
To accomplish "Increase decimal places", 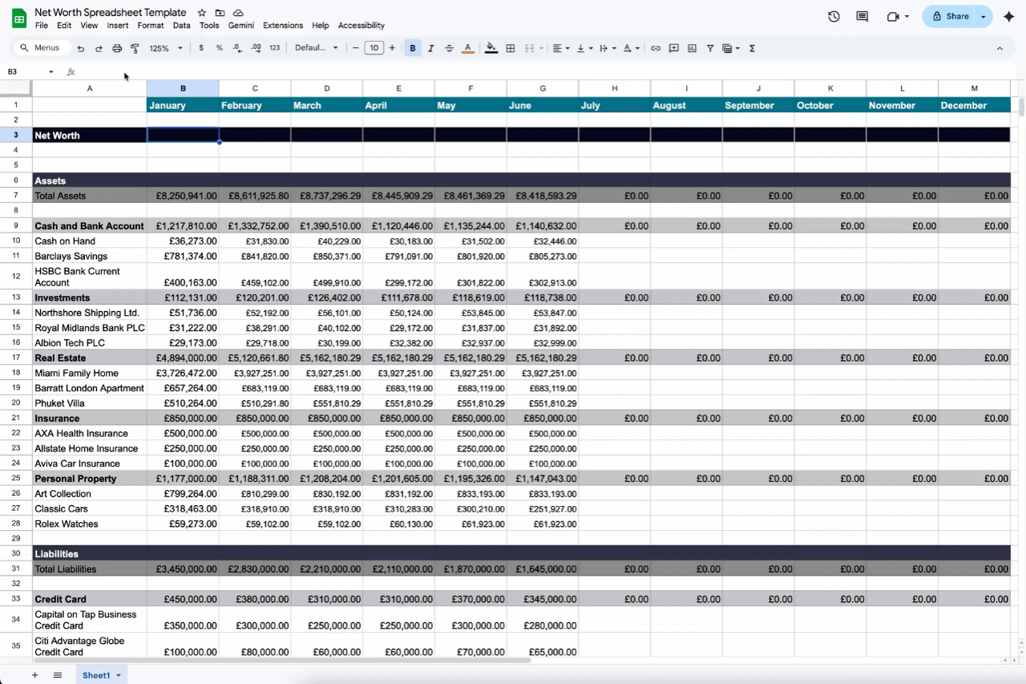I will tap(256, 48).
